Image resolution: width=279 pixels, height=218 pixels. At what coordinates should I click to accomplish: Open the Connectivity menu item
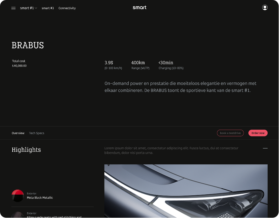tap(67, 8)
